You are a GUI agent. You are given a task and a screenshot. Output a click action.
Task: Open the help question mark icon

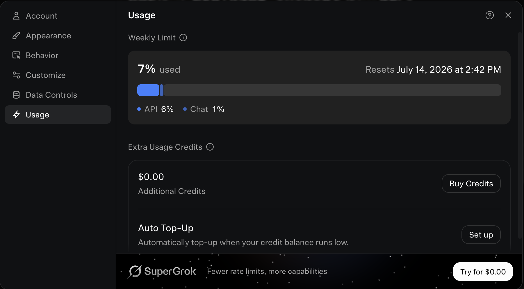pos(490,15)
